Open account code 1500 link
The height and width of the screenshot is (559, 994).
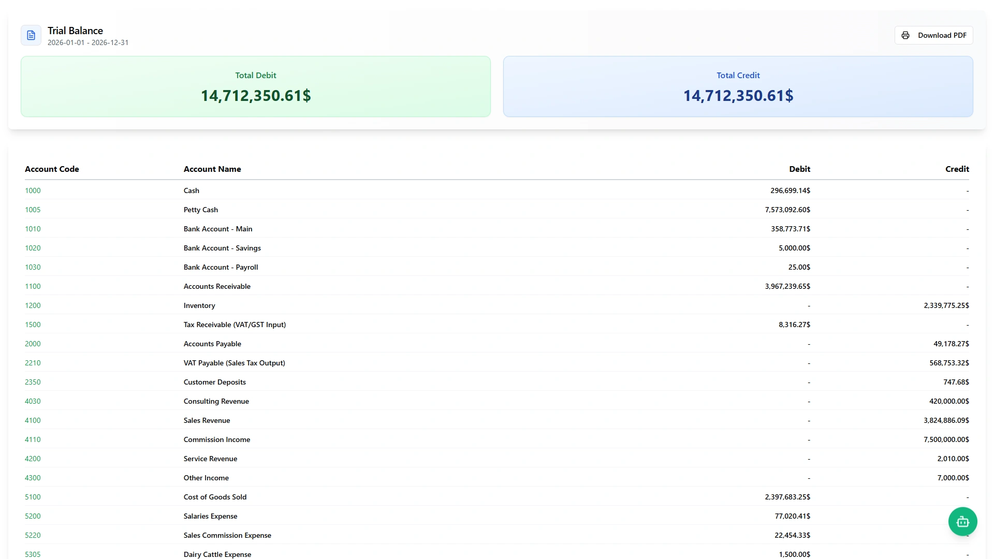tap(33, 325)
